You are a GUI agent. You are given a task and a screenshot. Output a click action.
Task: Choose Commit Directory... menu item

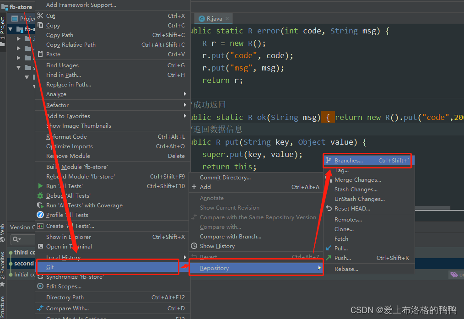coord(225,177)
